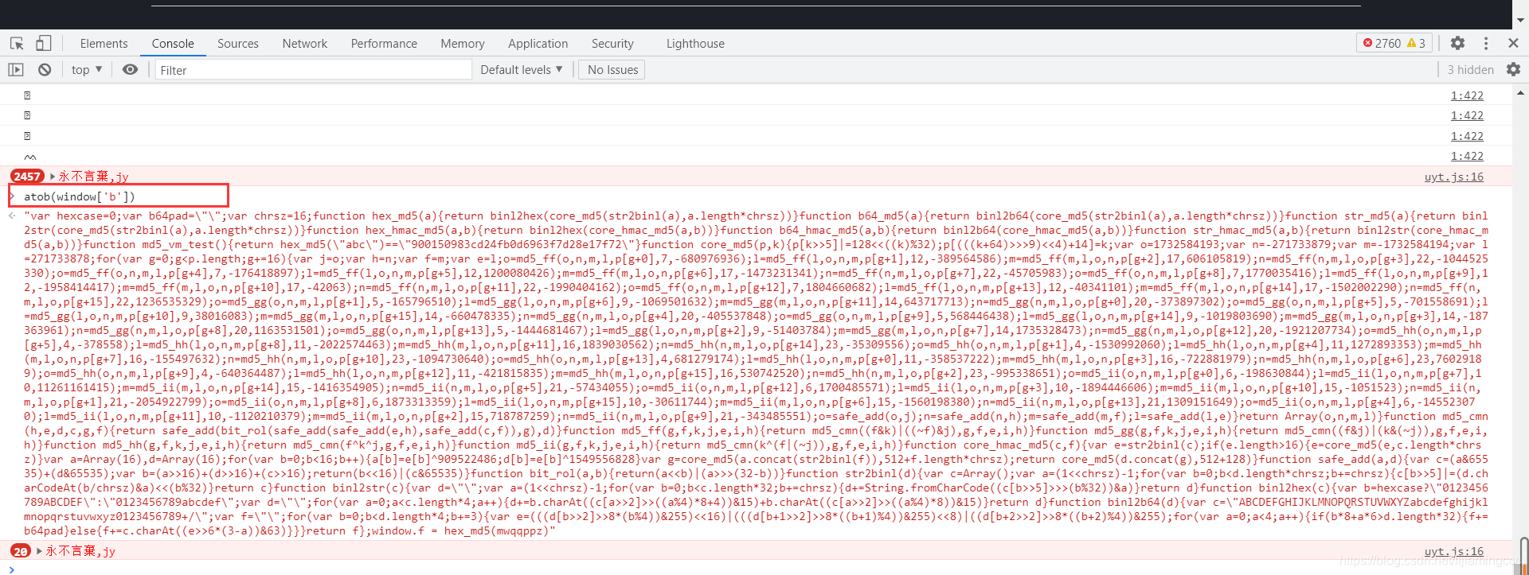Toggle the device toolbar icon
The width and height of the screenshot is (1529, 575).
pos(44,43)
